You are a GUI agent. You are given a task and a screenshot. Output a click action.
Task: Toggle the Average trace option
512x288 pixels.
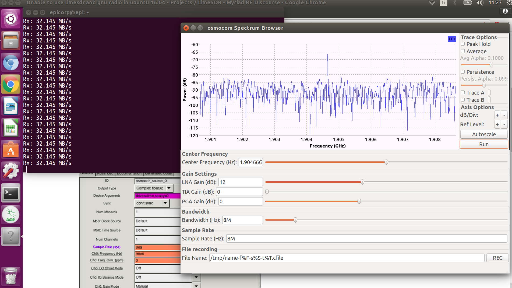pos(463,51)
